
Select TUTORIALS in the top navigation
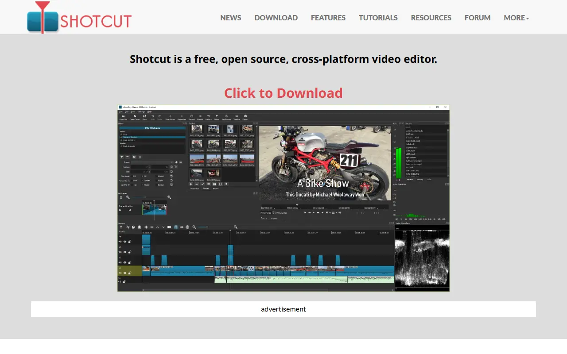click(378, 18)
